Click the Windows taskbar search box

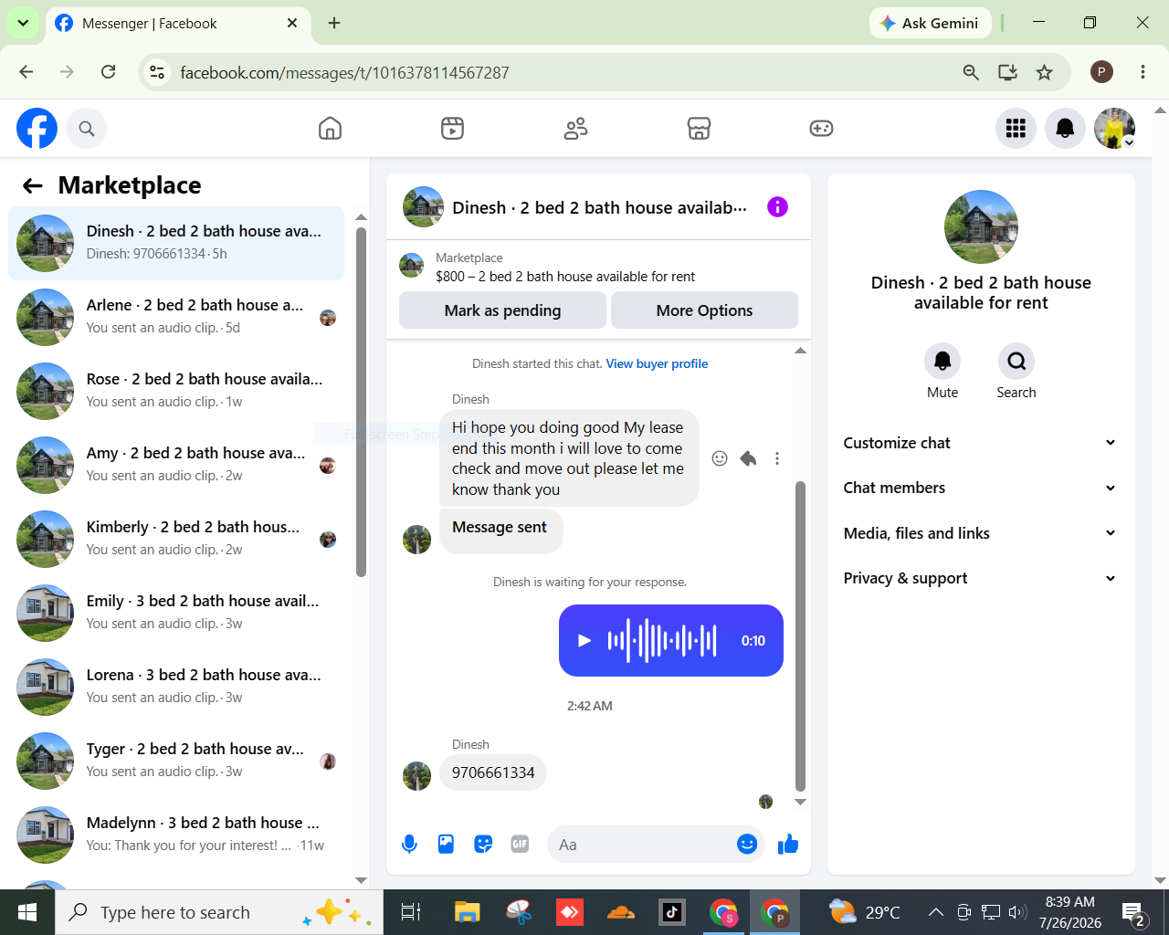click(219, 912)
